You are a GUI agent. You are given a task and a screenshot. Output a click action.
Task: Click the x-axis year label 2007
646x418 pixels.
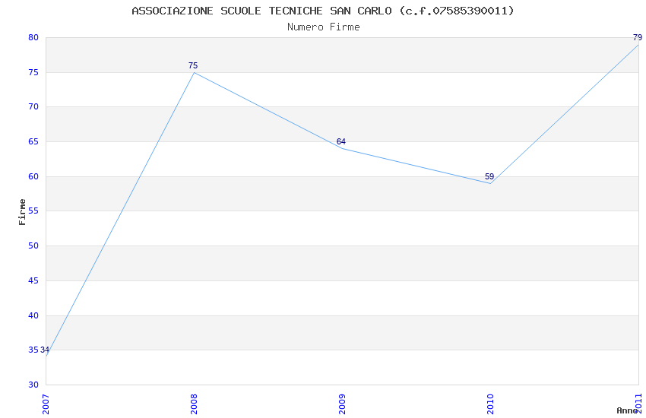pyautogui.click(x=46, y=404)
